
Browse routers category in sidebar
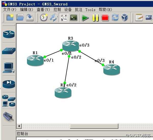(x=9, y=34)
